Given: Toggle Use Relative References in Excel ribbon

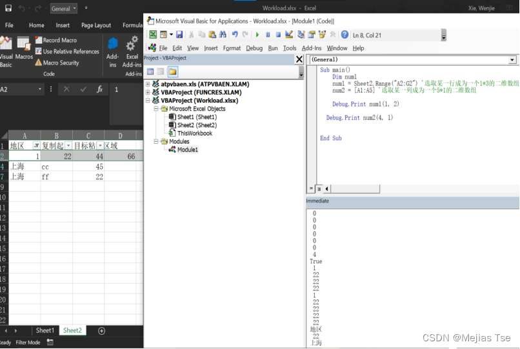Looking at the screenshot, I should 67,52.
